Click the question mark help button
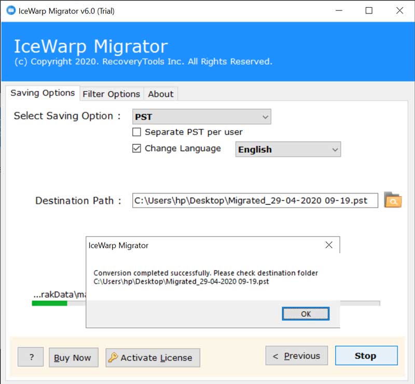This screenshot has height=384, width=415. pos(31,357)
